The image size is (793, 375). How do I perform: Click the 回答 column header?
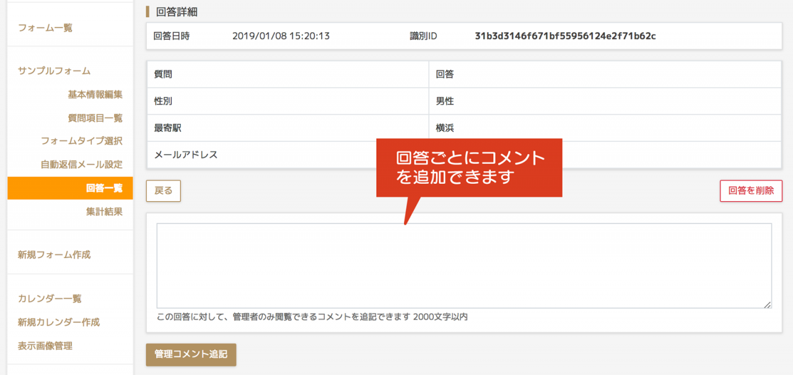coord(605,74)
